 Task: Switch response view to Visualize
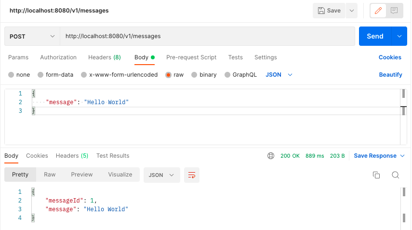(120, 175)
